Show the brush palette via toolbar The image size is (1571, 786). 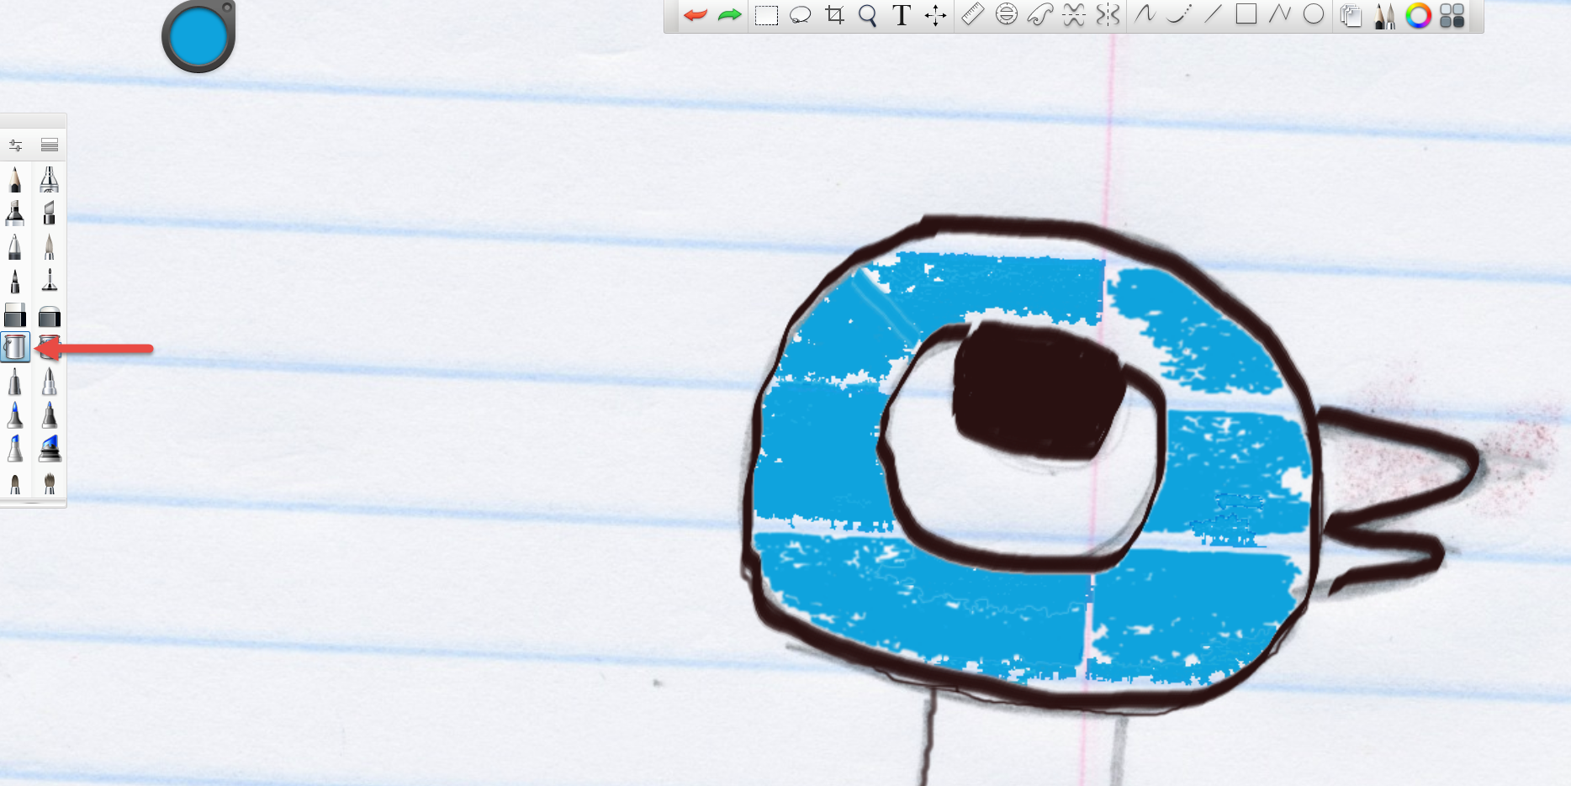1384,15
